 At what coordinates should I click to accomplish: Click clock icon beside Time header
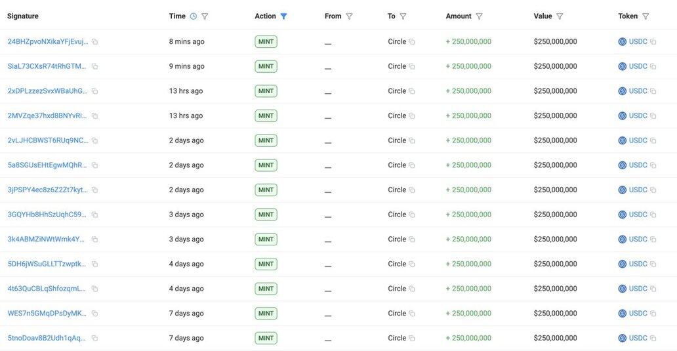coord(193,16)
